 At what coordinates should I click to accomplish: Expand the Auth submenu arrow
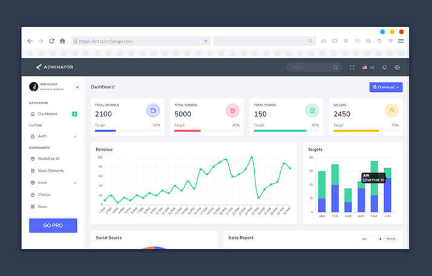(x=75, y=136)
